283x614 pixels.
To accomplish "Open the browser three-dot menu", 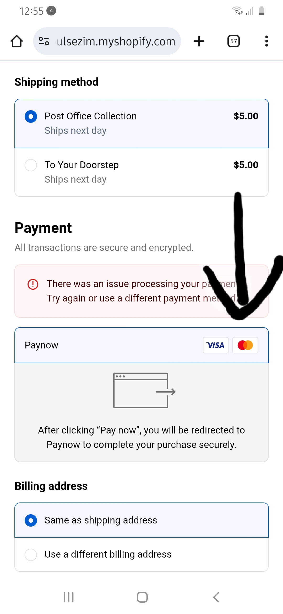I will coord(266,41).
